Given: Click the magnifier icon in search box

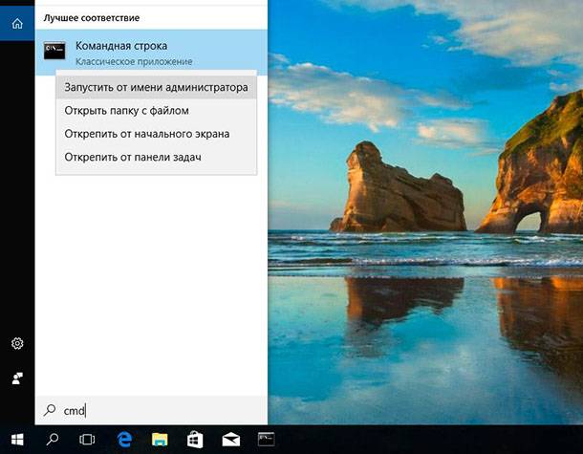Looking at the screenshot, I should pyautogui.click(x=50, y=410).
